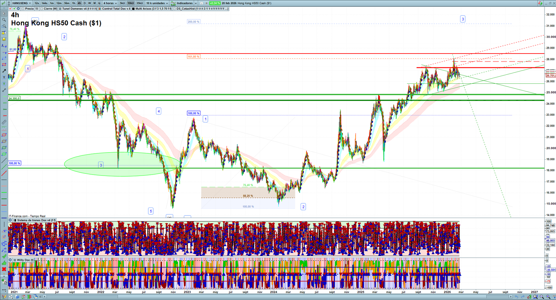
Task: Select the diagonal green line tool
Action: [4, 167]
